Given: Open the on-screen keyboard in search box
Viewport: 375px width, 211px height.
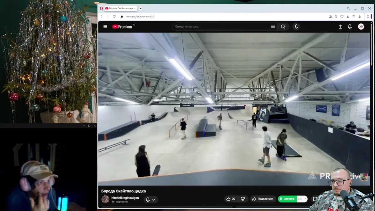Looking at the screenshot, I should coord(273,27).
